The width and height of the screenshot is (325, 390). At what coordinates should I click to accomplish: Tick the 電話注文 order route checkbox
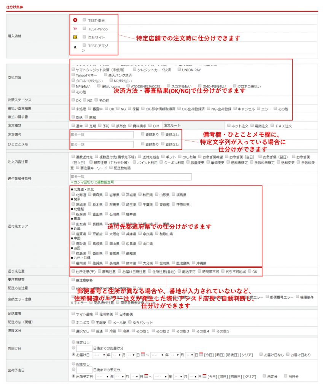click(252, 125)
